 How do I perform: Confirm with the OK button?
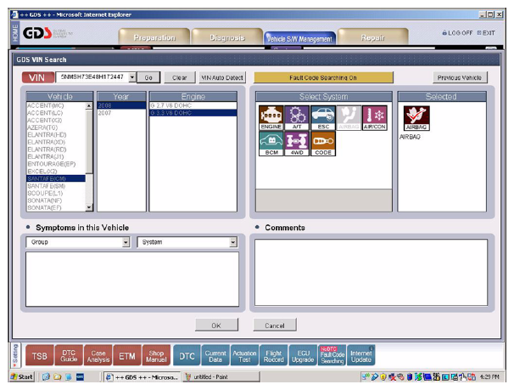pos(216,325)
